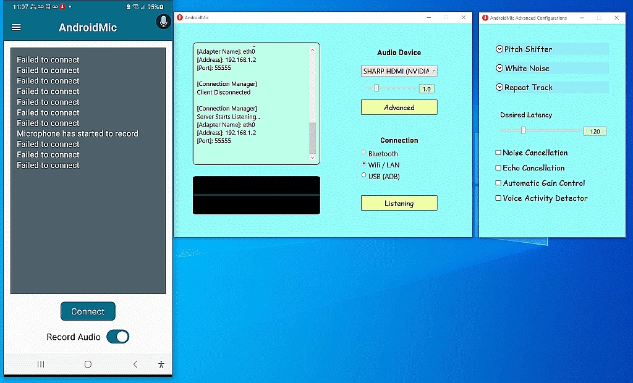633x383 pixels.
Task: Enable Noise Cancellation checkbox
Action: click(498, 153)
